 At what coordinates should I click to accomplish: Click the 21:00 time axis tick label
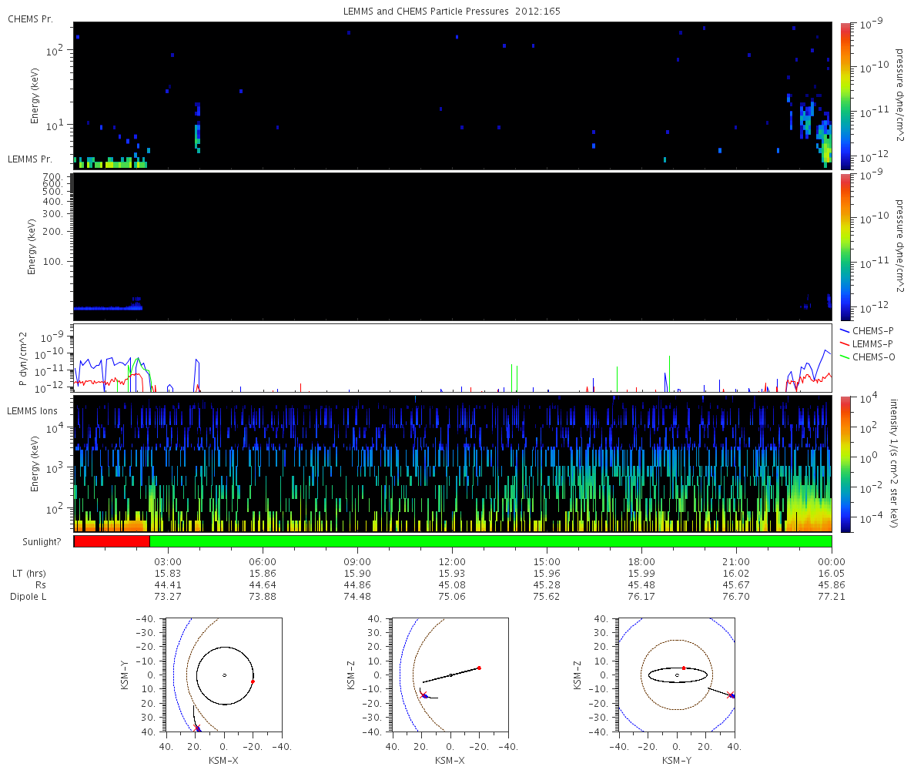pos(736,561)
